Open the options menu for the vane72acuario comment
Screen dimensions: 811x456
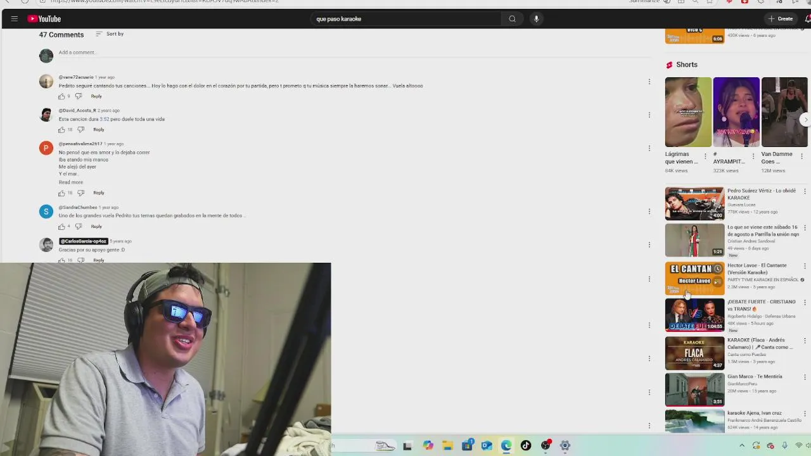click(x=649, y=82)
